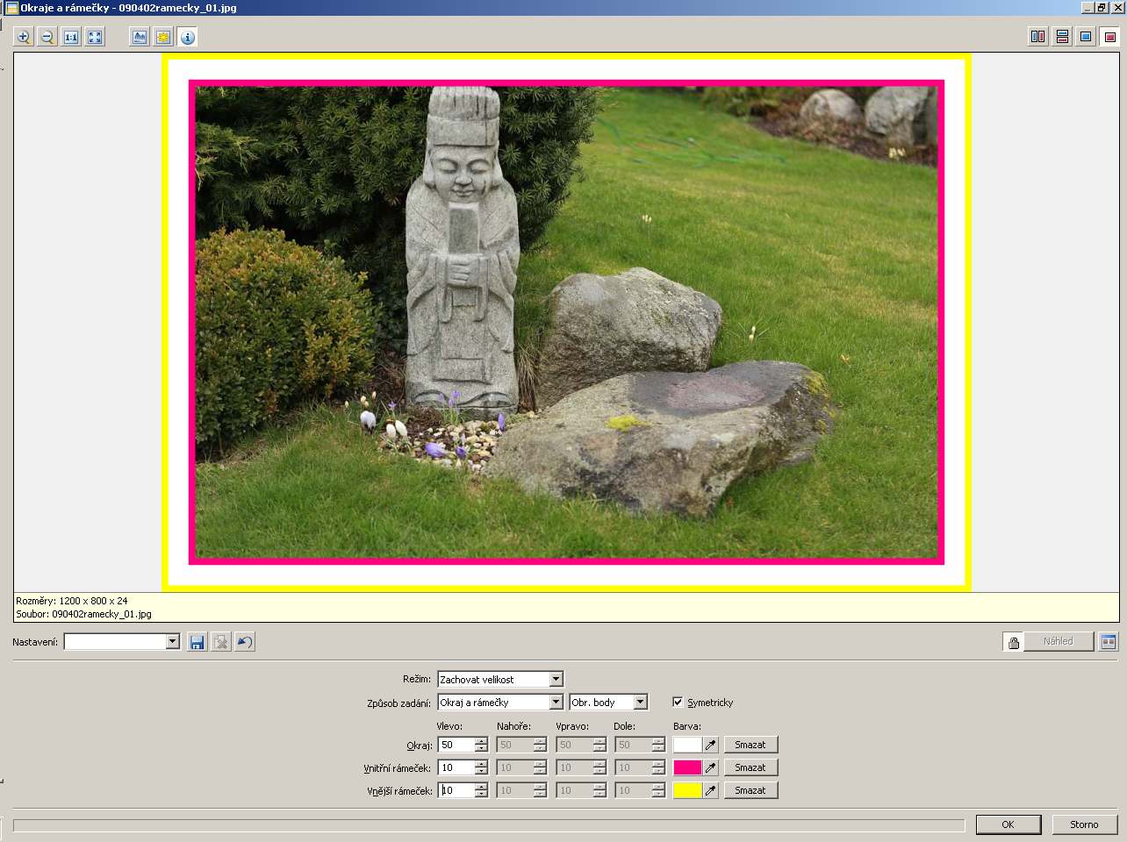Switch to side-by-side vertical split preview
1127x842 pixels.
1038,37
